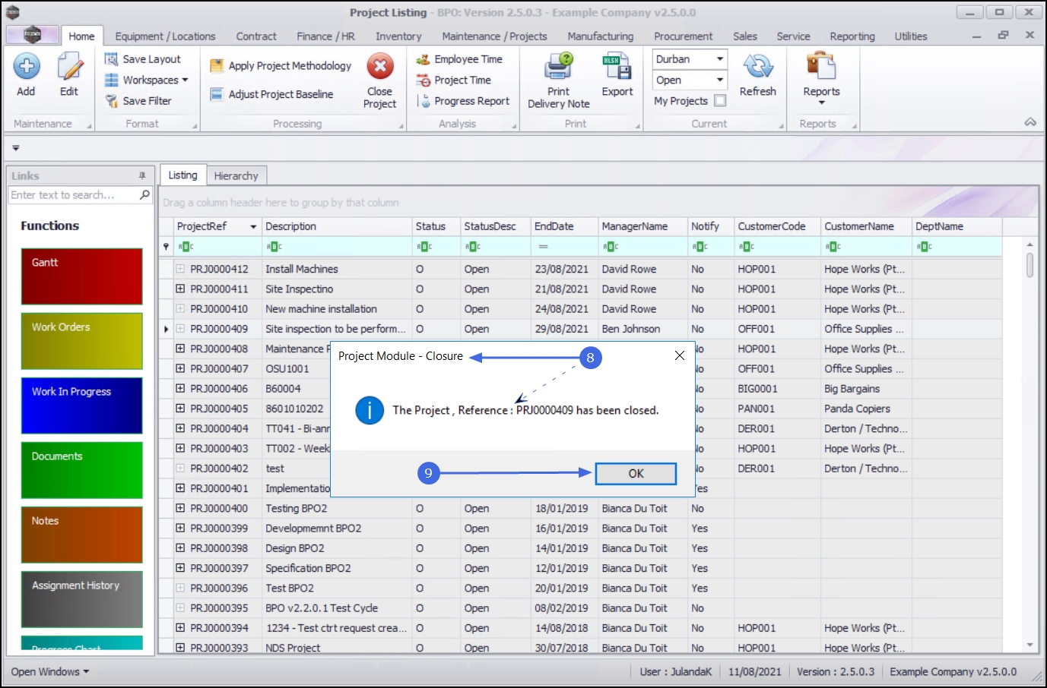The width and height of the screenshot is (1047, 688).
Task: Click the Add project icon
Action: coord(26,67)
